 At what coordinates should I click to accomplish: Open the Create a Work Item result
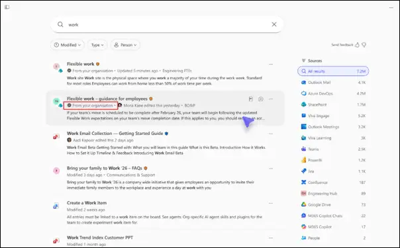[87, 202]
